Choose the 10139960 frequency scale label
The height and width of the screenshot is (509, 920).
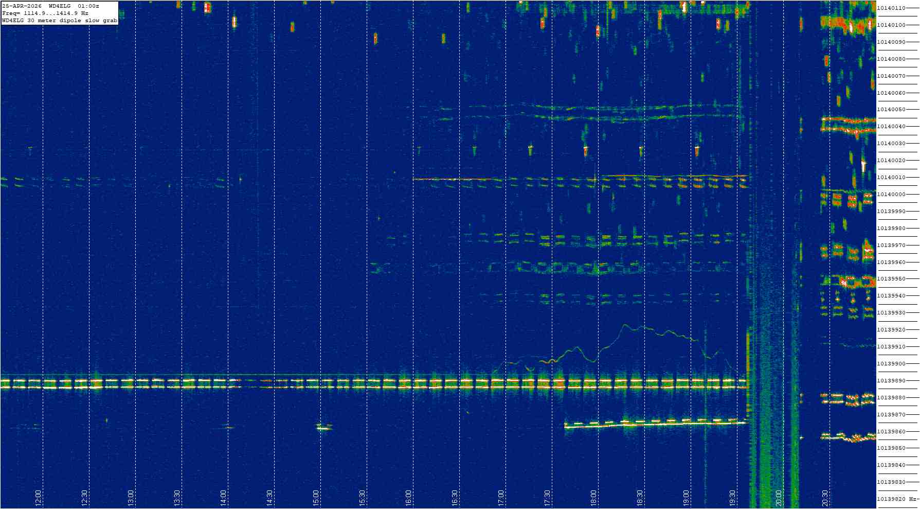[891, 262]
